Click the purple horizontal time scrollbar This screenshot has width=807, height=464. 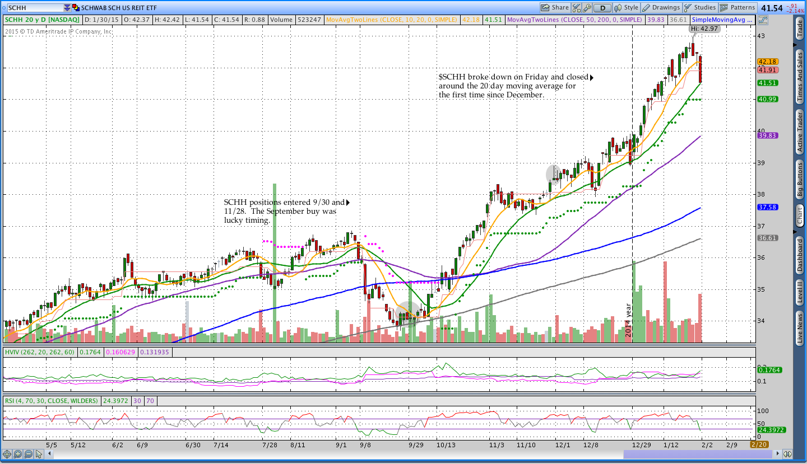tap(698, 454)
